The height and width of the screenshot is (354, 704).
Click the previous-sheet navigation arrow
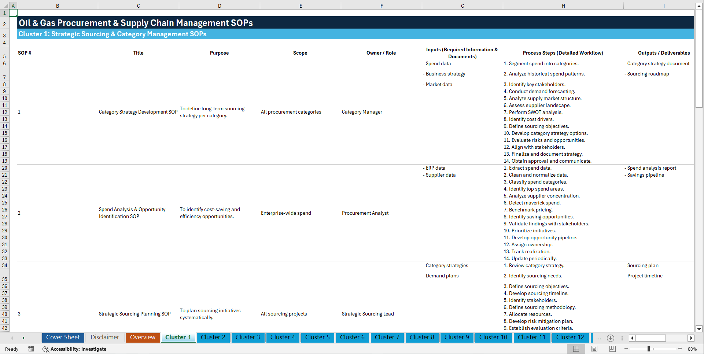12,338
